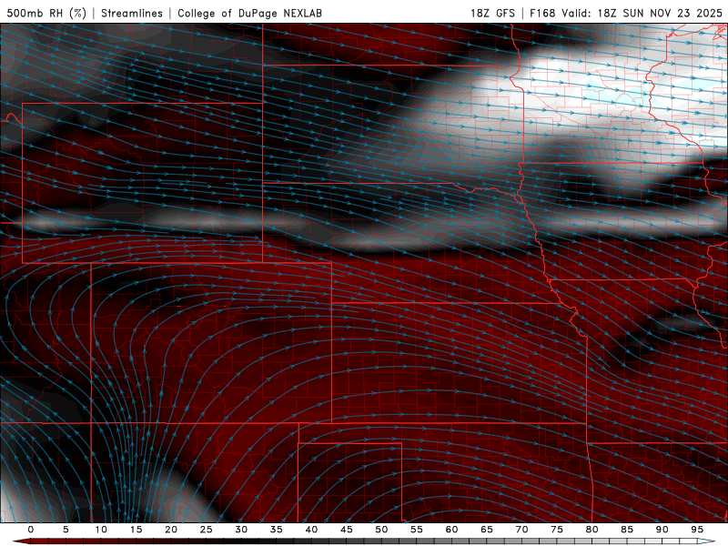Click the 55 label on the color scale
The image size is (728, 546).
tap(417, 530)
